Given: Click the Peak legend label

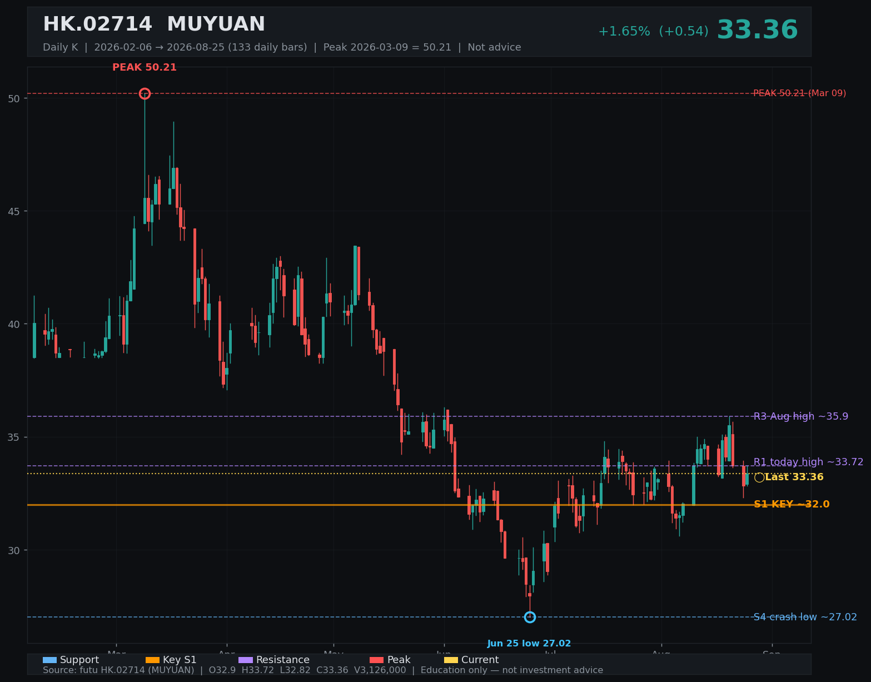Looking at the screenshot, I should click(399, 660).
